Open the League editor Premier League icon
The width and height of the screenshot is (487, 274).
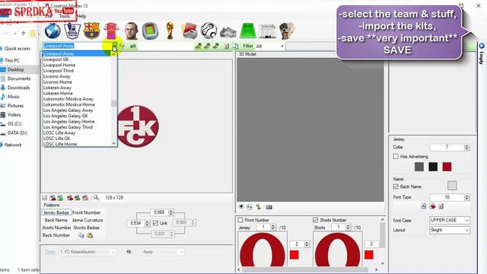tap(72, 30)
